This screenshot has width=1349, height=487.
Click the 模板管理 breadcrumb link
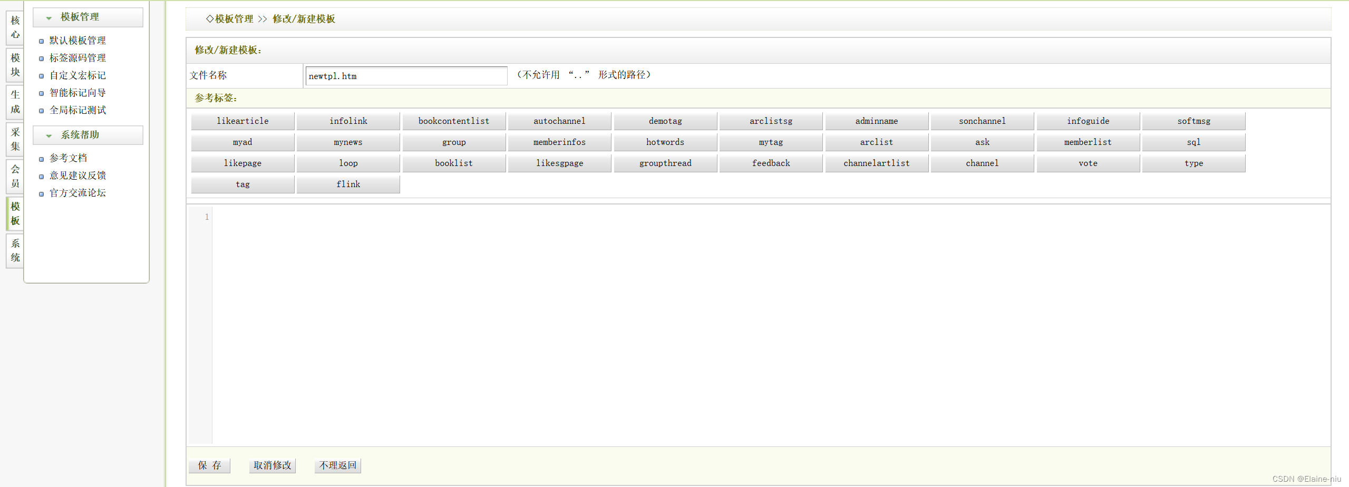(234, 19)
